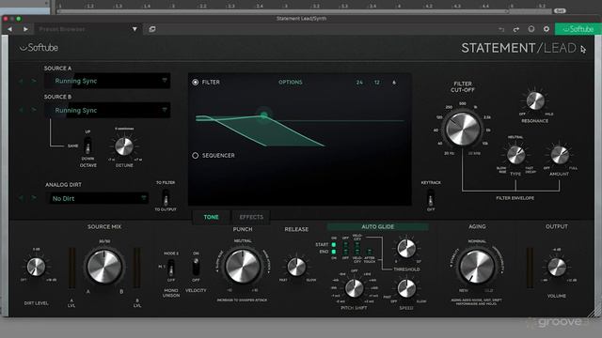Switch to the Effects tab
The height and width of the screenshot is (338, 602).
tap(251, 217)
